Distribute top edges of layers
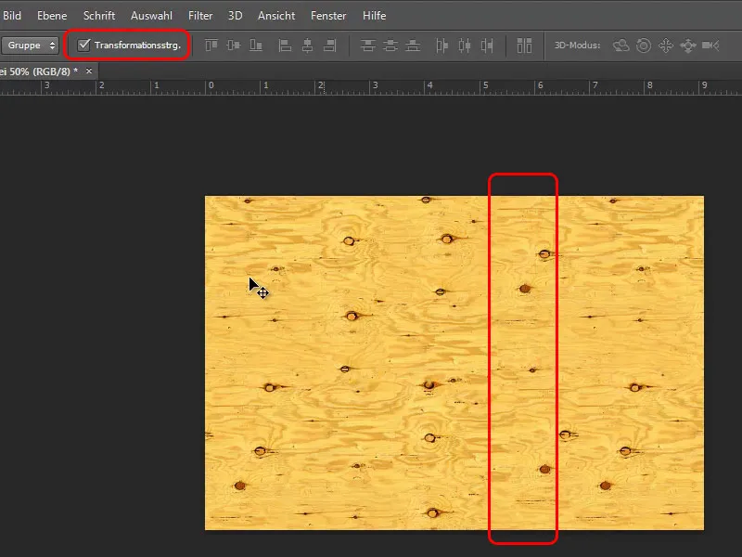This screenshot has width=742, height=557. [x=367, y=45]
